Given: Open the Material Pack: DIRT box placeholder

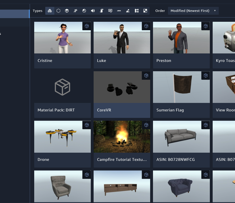Looking at the screenshot, I should 62,87.
